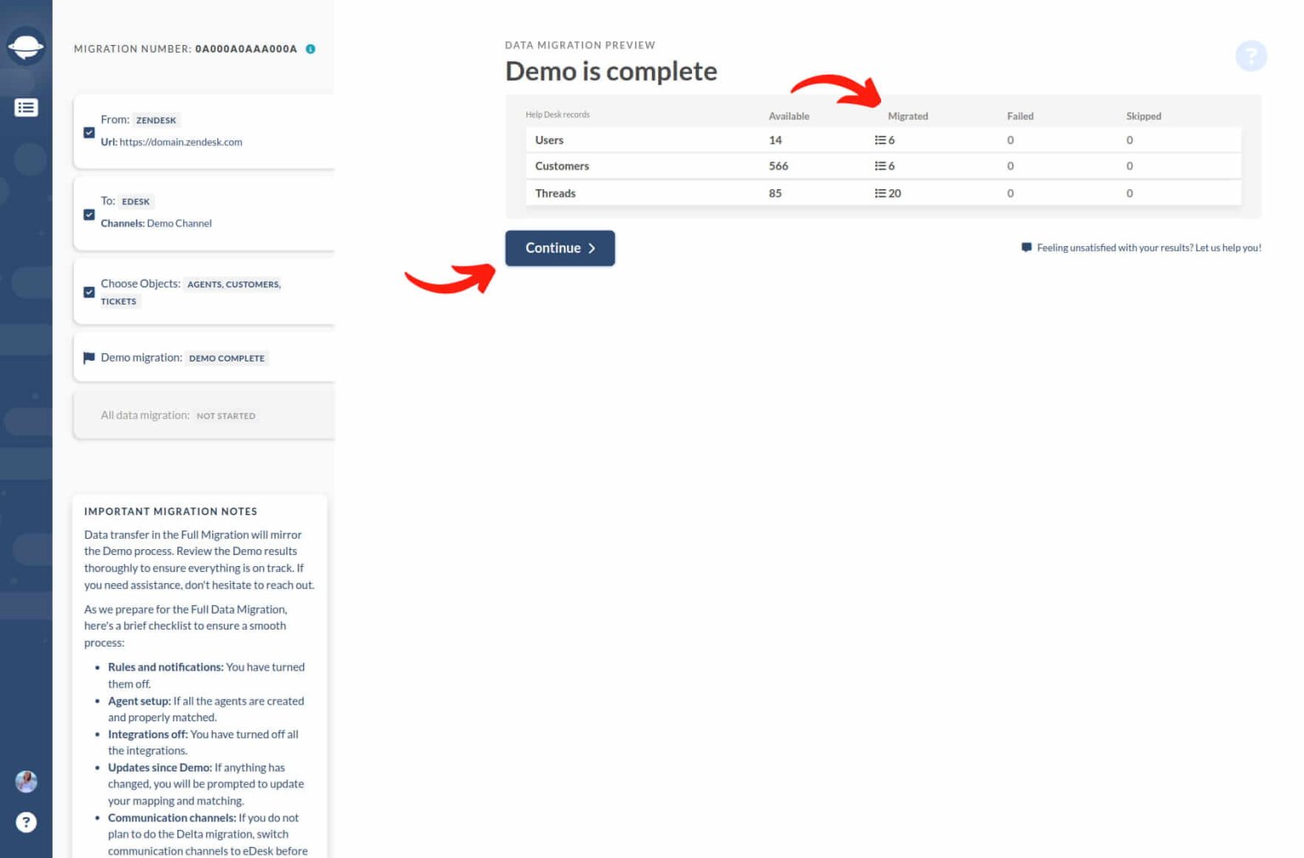Click the chat icon beside the unsatisfied message
Viewport: 1304px width, 858px height.
pos(1026,248)
